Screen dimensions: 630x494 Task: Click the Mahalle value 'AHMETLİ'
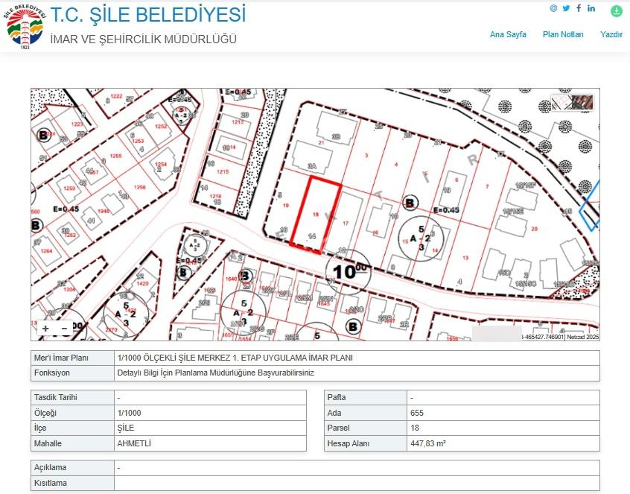click(134, 443)
